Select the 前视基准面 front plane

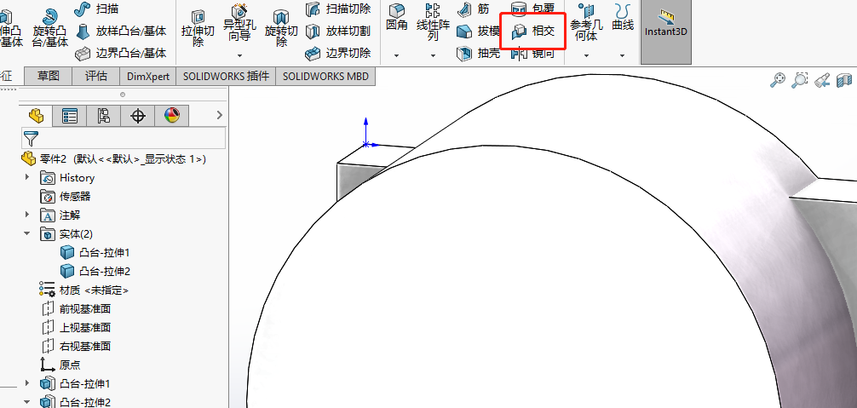click(76, 308)
